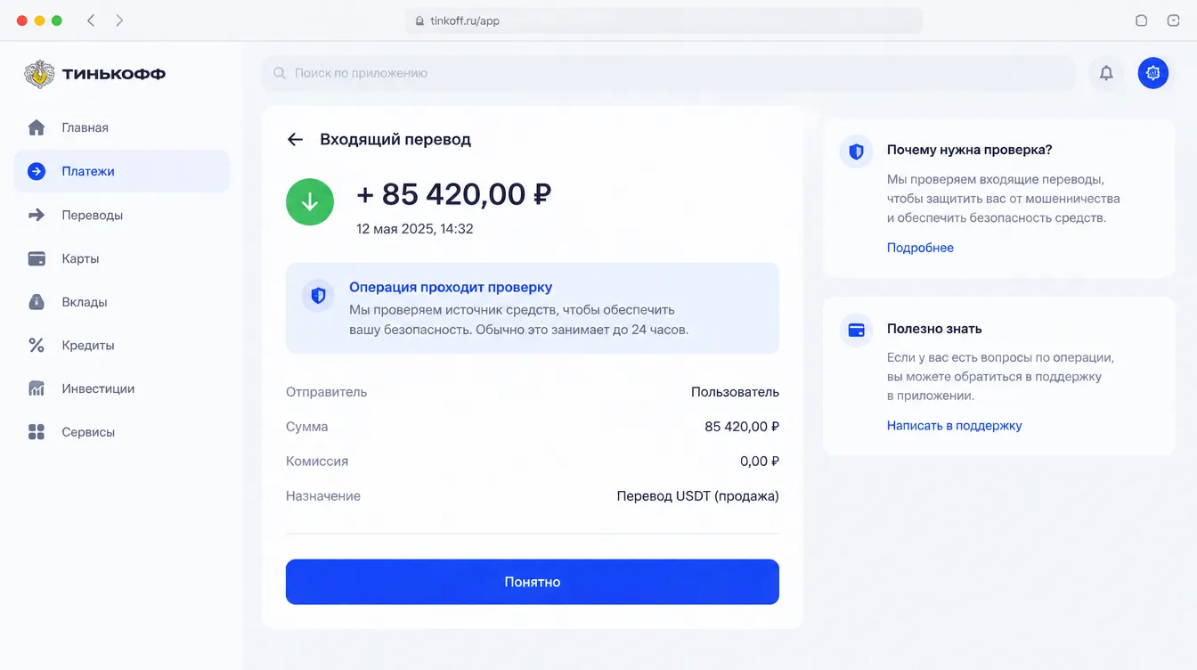Focus the Поиск по приложению search field
Viewport: 1197px width, 670px height.
(669, 73)
